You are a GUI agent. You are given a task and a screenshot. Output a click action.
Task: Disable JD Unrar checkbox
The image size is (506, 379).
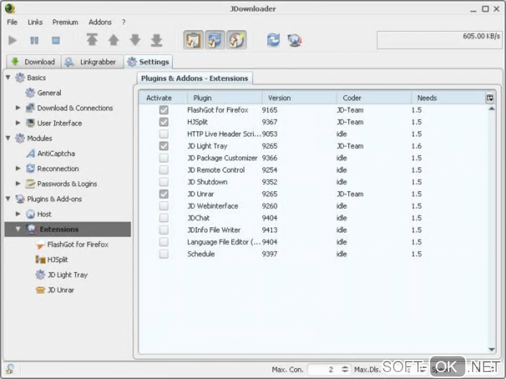pos(164,194)
